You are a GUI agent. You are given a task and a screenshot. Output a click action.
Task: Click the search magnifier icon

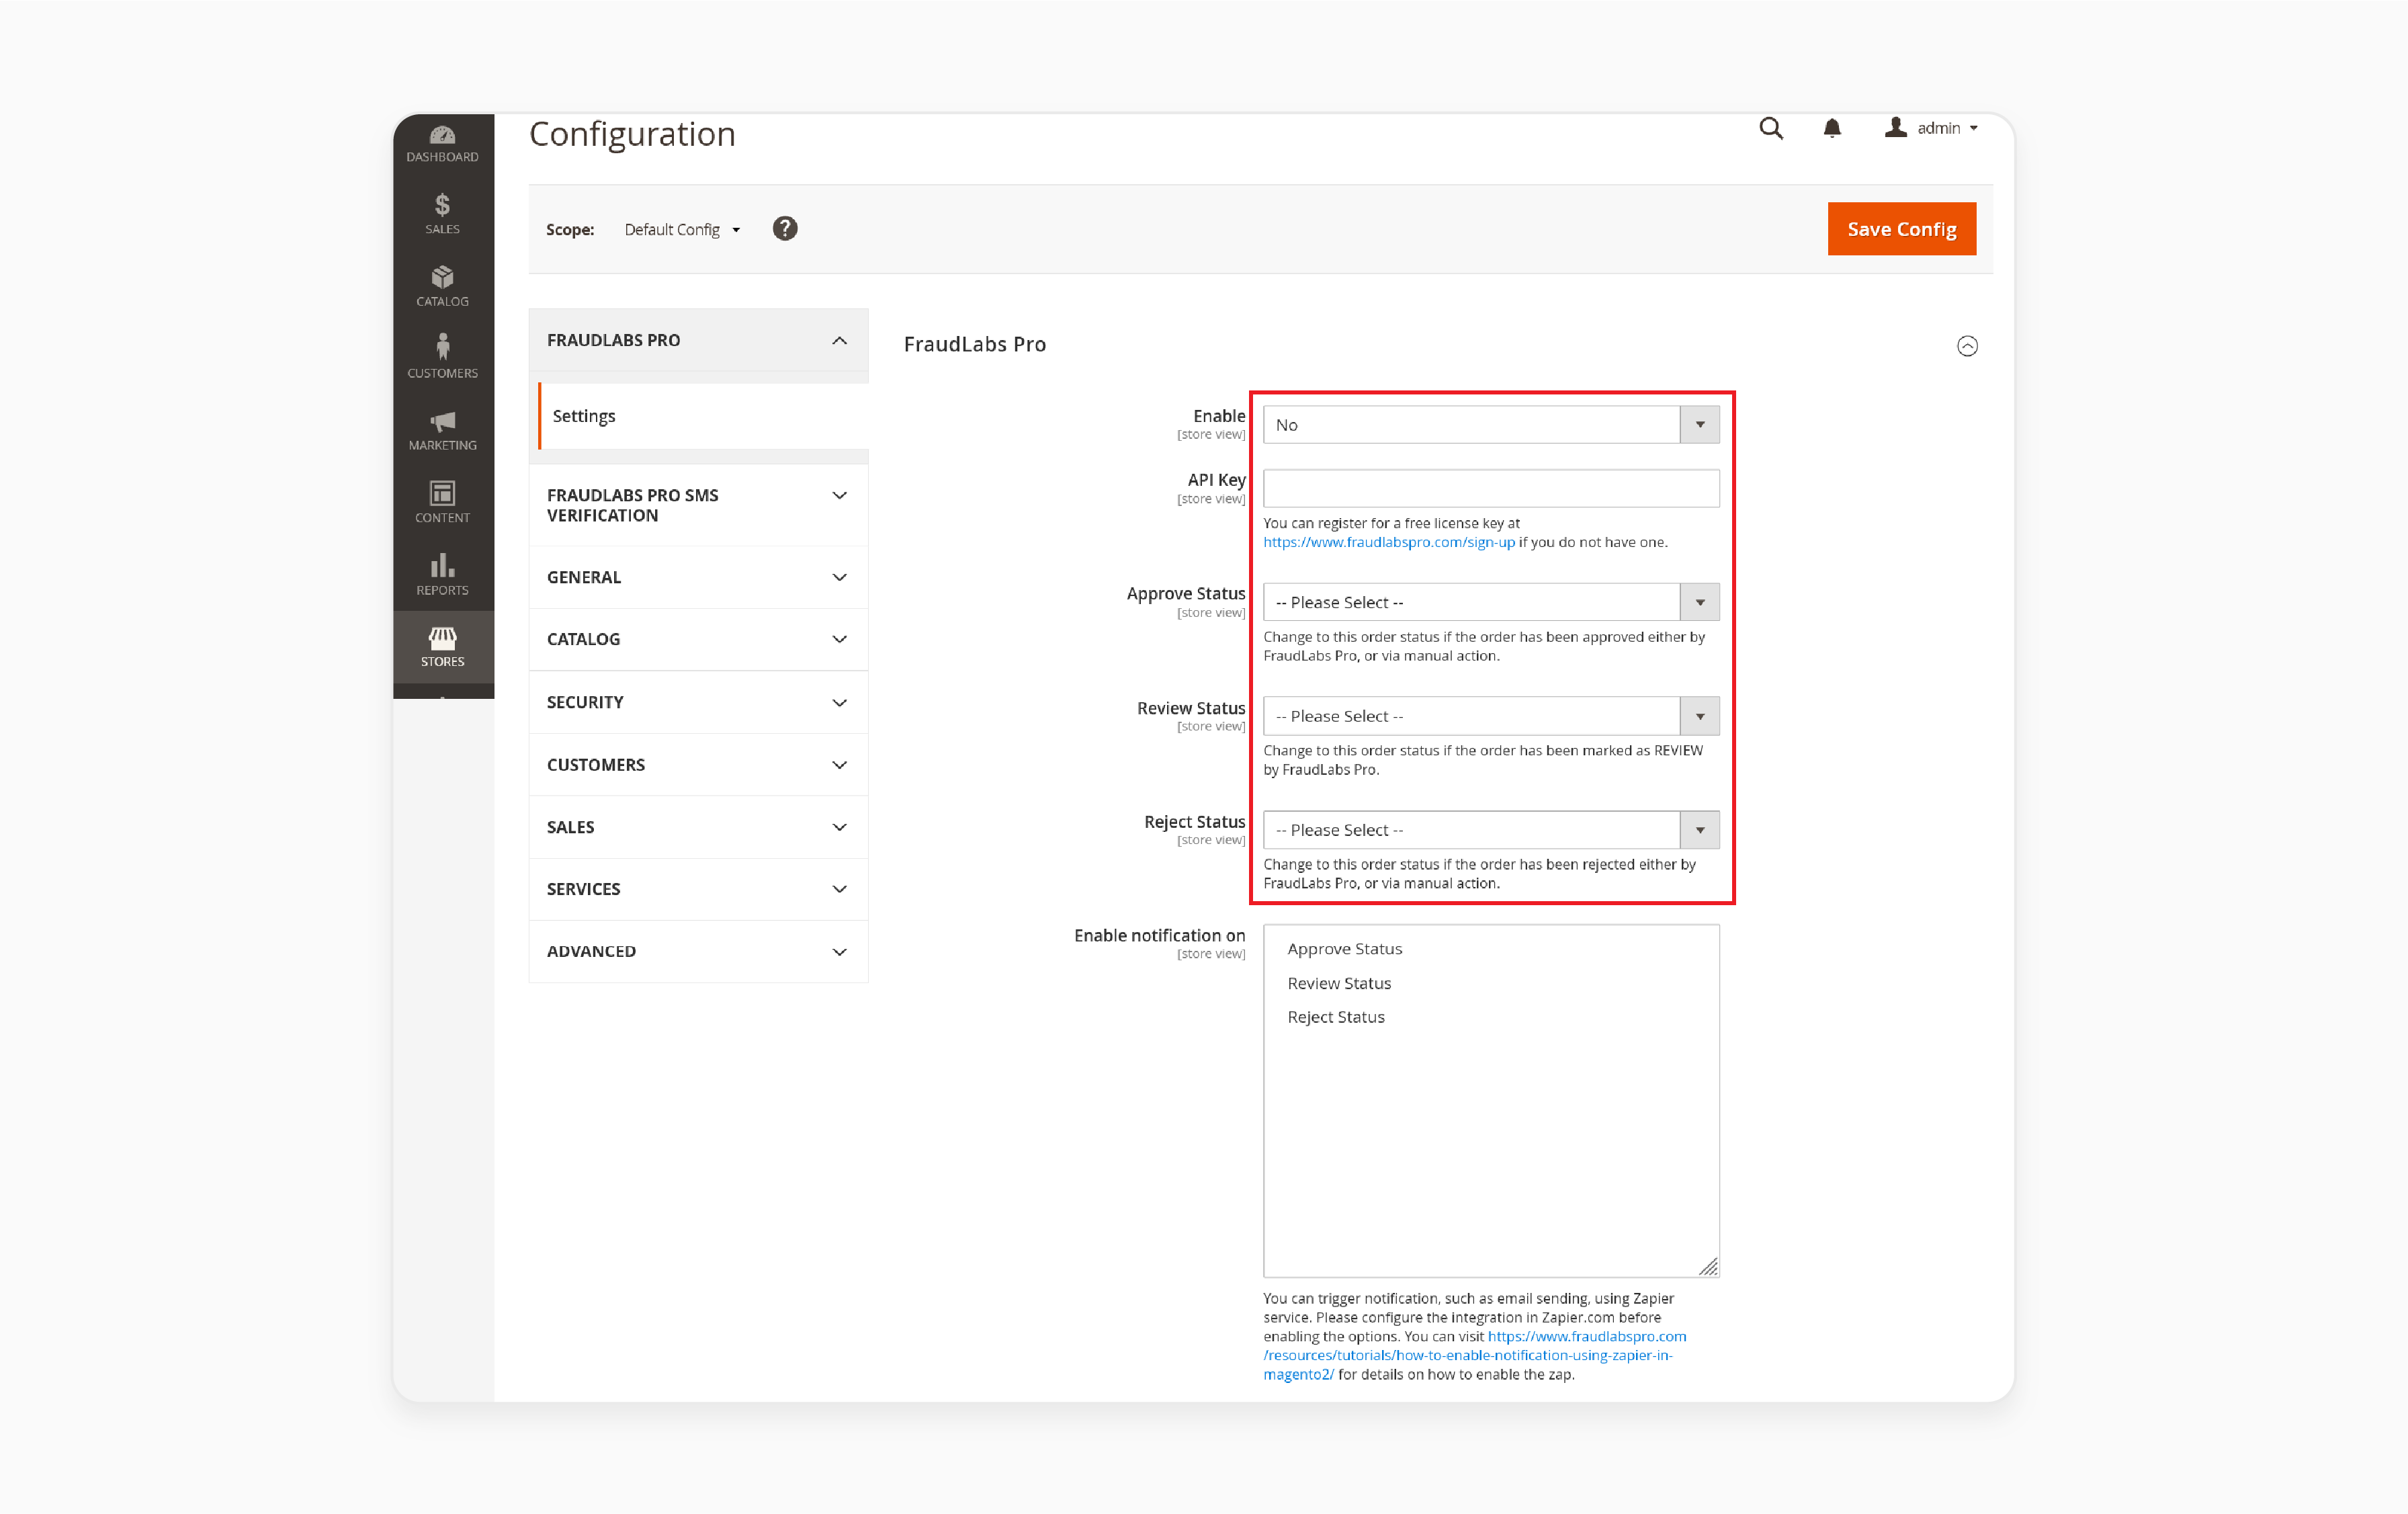pyautogui.click(x=1771, y=128)
